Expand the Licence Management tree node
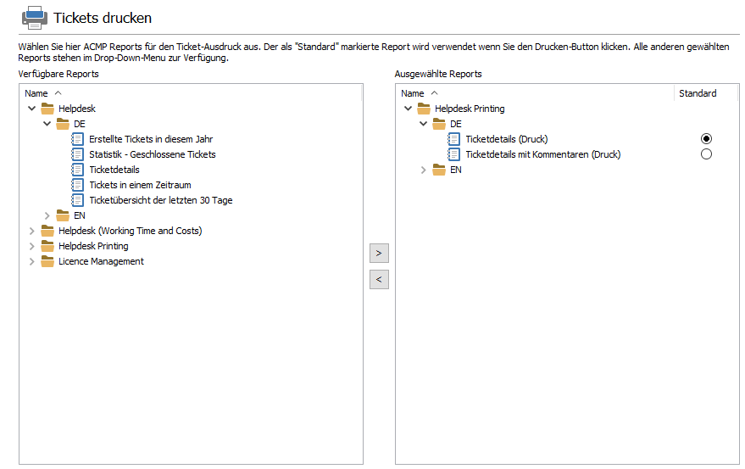 (32, 261)
